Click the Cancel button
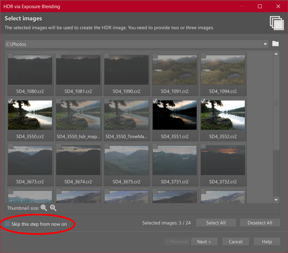This screenshot has height=253, width=288. point(235,241)
